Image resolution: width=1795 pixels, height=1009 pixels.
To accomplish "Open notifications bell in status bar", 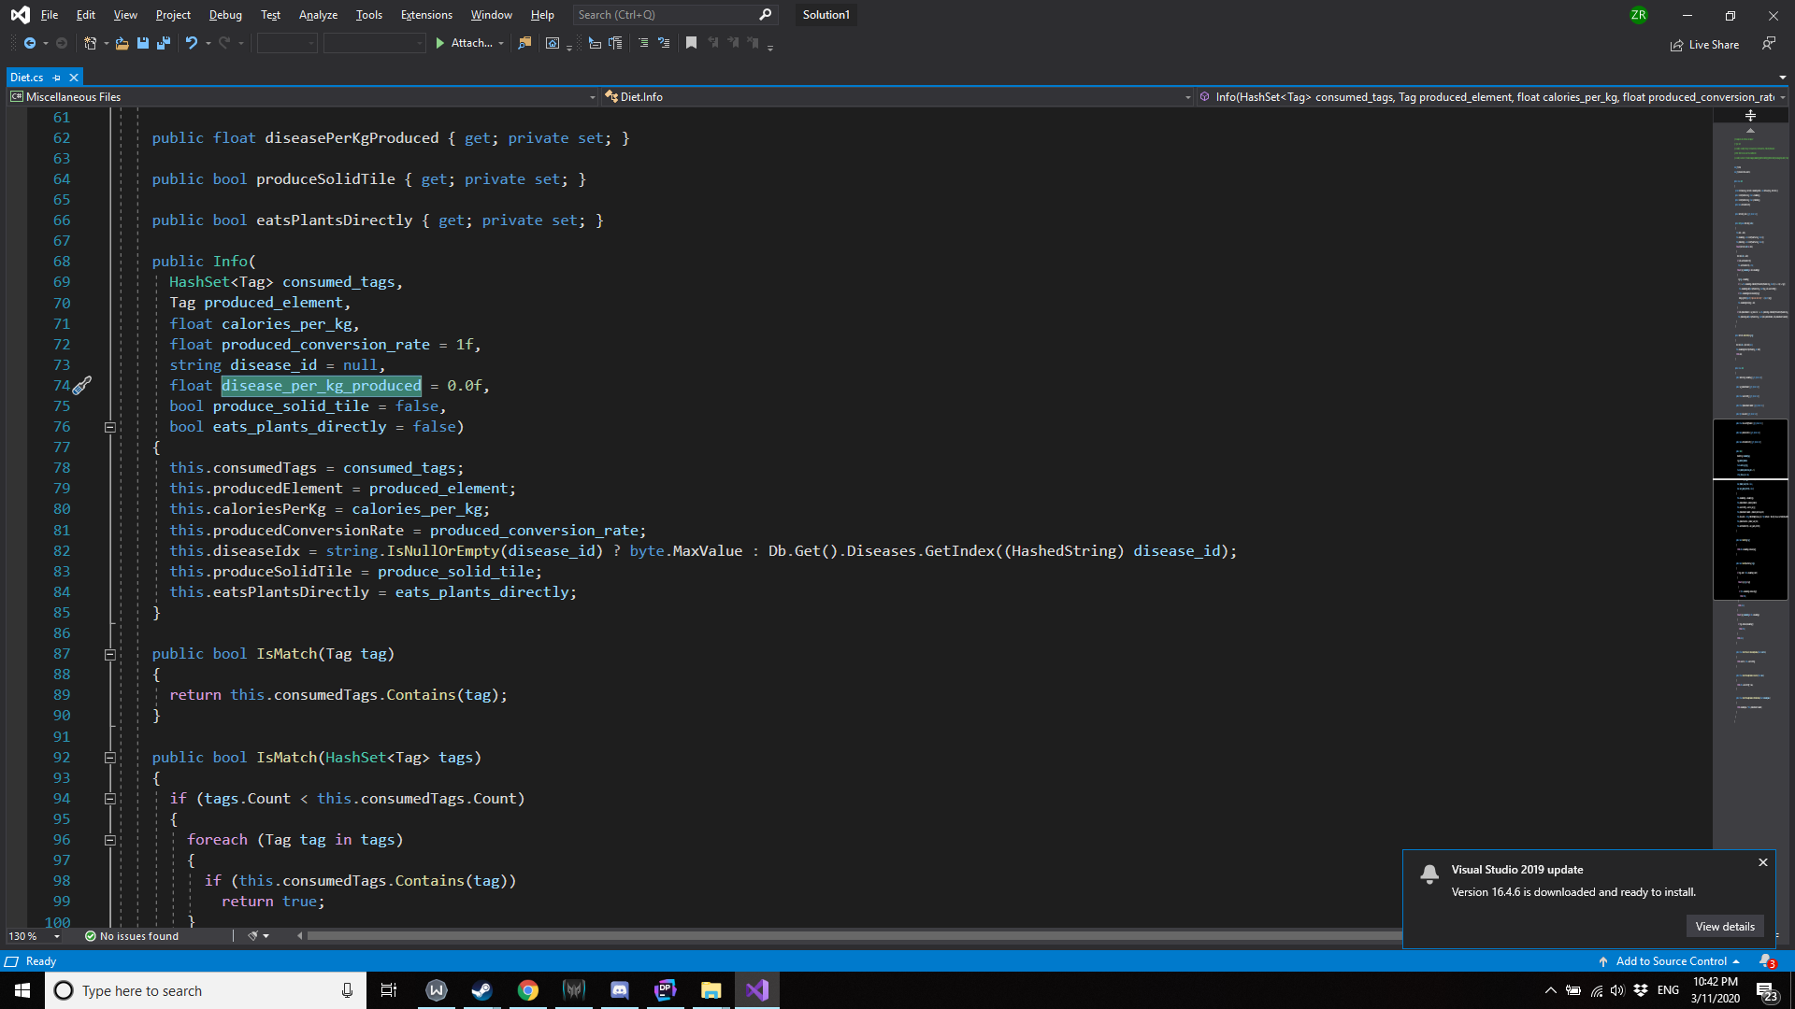I will [x=1765, y=961].
